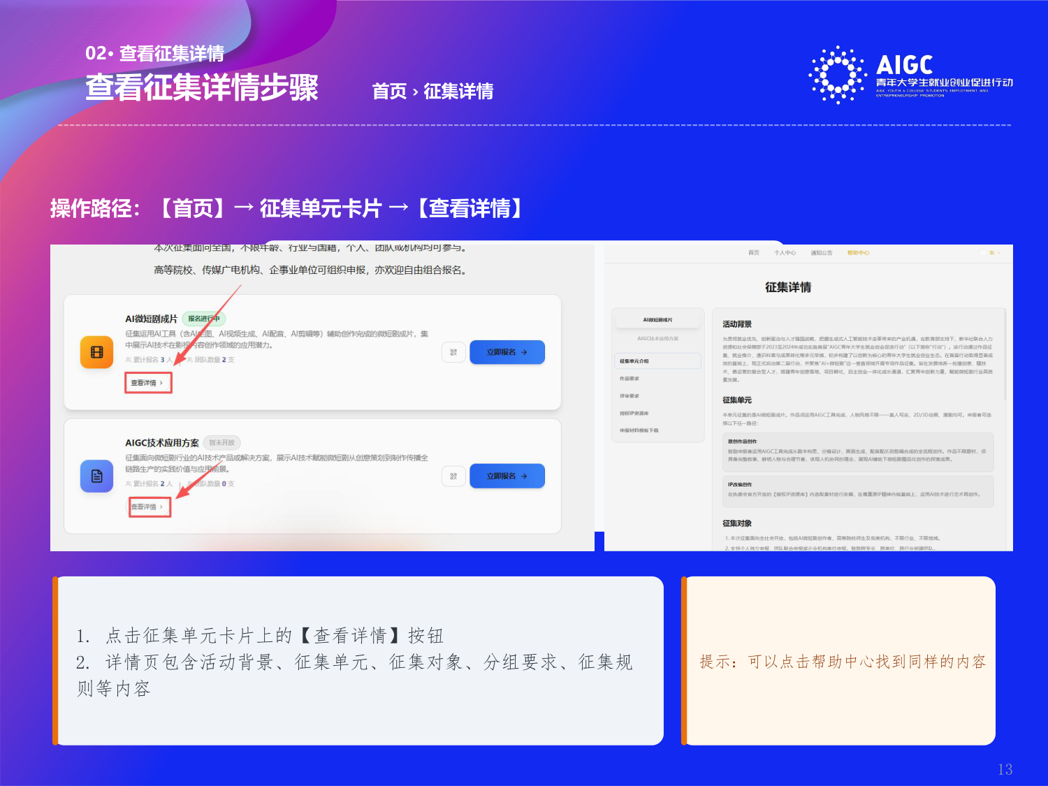Click the 征集详情 page title in the screenshot

click(x=788, y=287)
